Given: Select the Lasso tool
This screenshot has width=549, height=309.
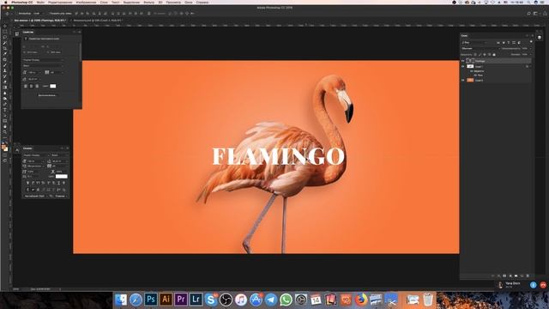Looking at the screenshot, I should tap(5, 37).
